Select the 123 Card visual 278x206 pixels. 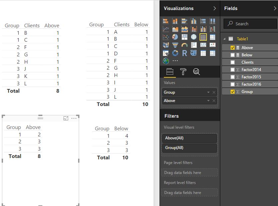(x=203, y=45)
